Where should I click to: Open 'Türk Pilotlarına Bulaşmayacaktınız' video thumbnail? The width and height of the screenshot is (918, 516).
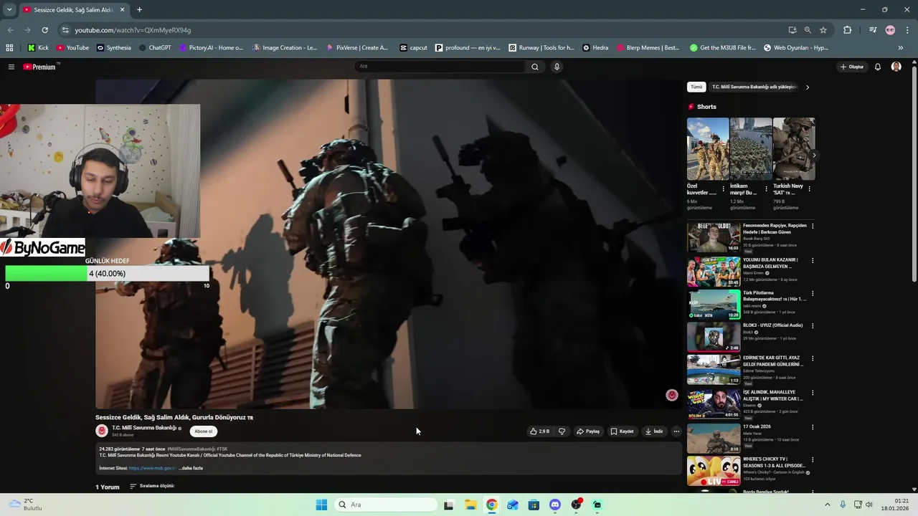click(x=714, y=304)
